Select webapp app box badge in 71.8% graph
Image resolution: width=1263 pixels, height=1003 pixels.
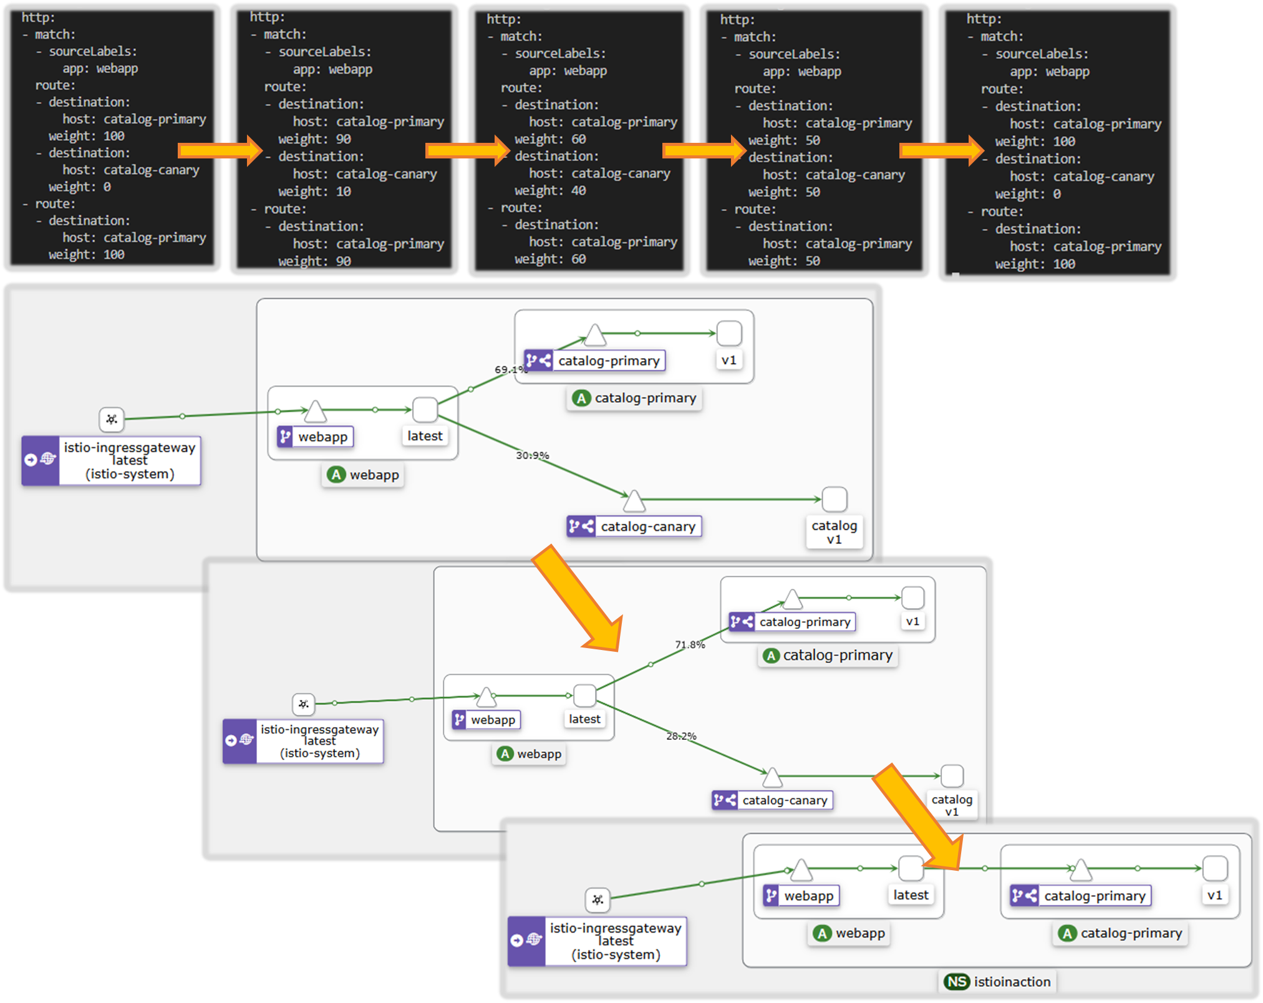pos(529,754)
